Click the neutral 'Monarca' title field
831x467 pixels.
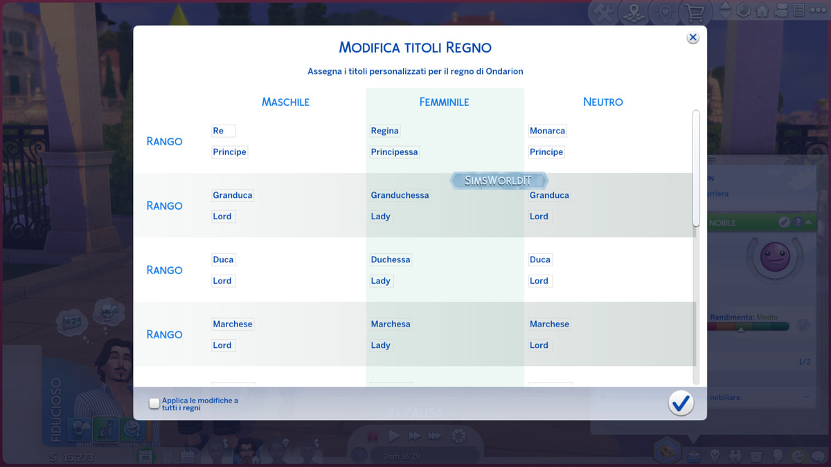point(548,131)
